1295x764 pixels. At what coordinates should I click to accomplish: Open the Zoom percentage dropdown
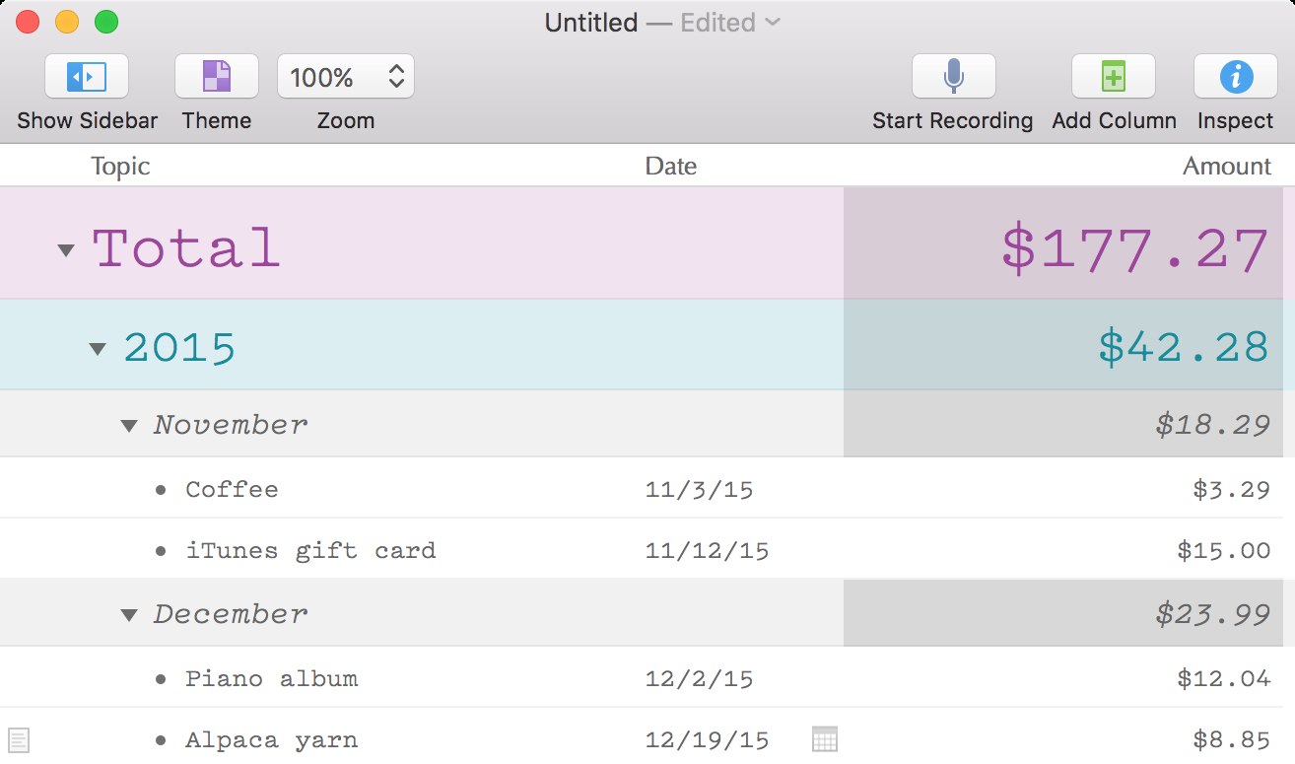(346, 77)
